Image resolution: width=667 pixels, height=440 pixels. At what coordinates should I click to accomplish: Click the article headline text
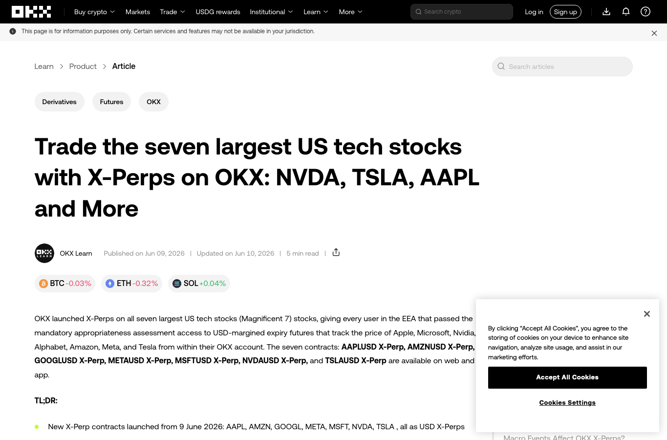(257, 177)
